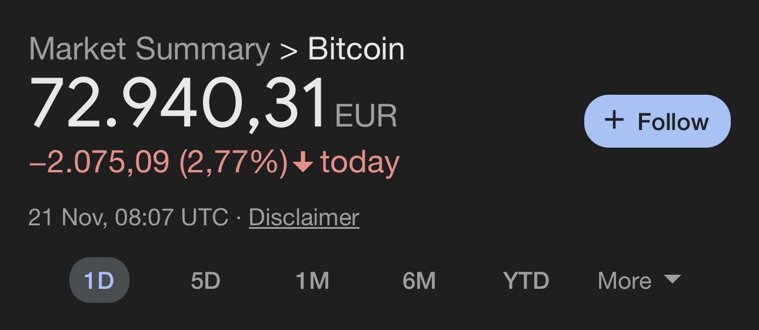Click the 21 Nov, 08:07 UTC timestamp
This screenshot has width=759, height=330.
(128, 218)
